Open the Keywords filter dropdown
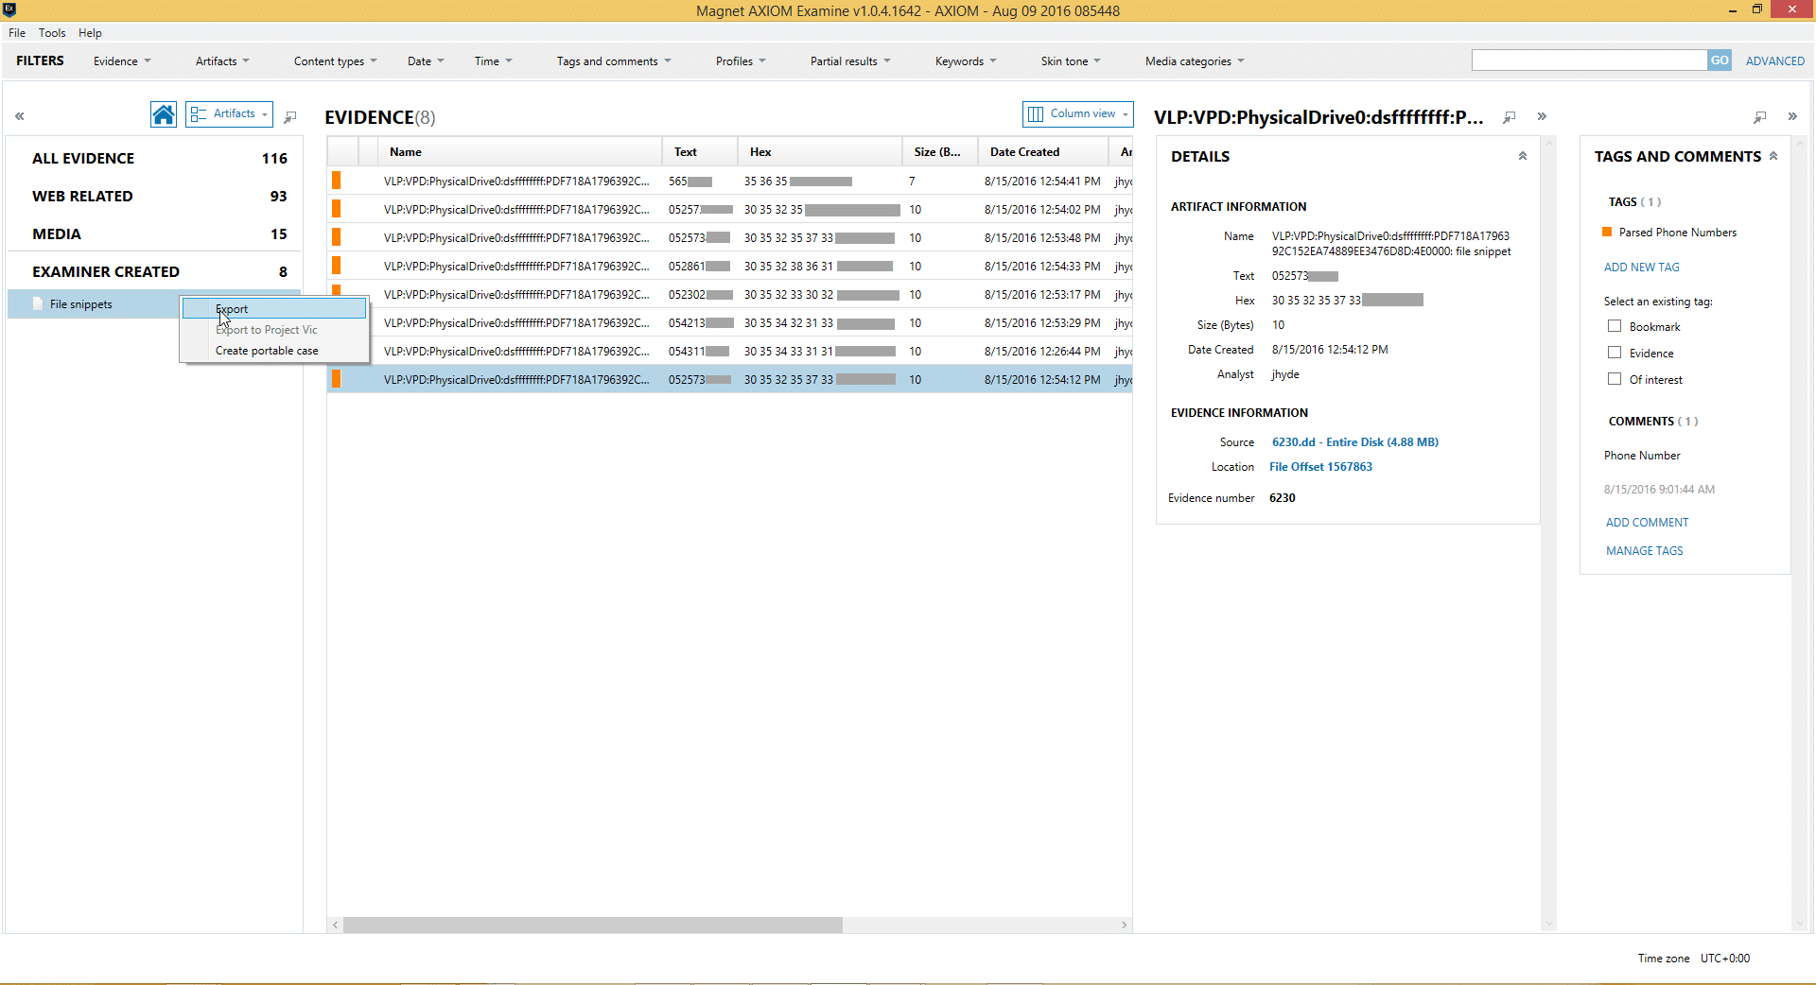1816x985 pixels. click(966, 61)
